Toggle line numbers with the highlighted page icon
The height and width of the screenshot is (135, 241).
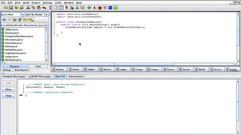click(x=61, y=7)
